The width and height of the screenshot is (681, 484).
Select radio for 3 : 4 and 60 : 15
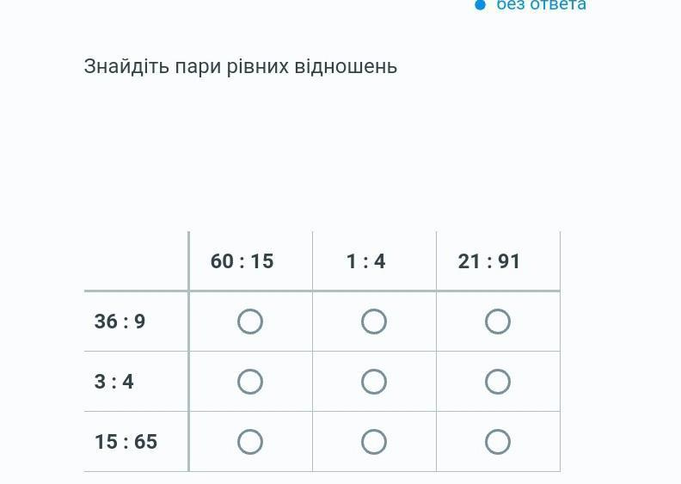[x=250, y=382]
